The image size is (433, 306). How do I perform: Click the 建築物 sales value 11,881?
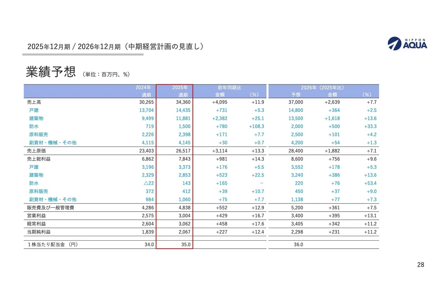tap(183, 118)
